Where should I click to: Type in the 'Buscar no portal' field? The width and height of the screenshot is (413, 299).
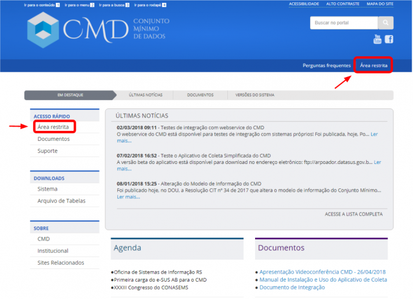(x=344, y=23)
